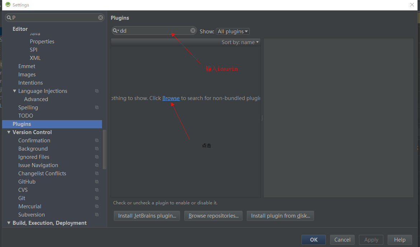Screen dimensions: 420x247
Task: Click the project-level icon beside Spelling
Action: tap(97, 108)
